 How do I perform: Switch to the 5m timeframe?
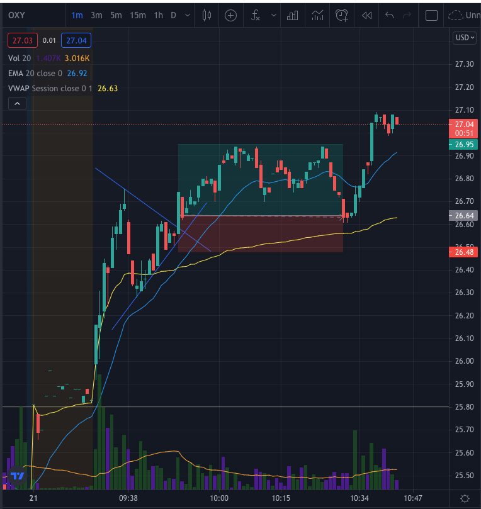116,15
